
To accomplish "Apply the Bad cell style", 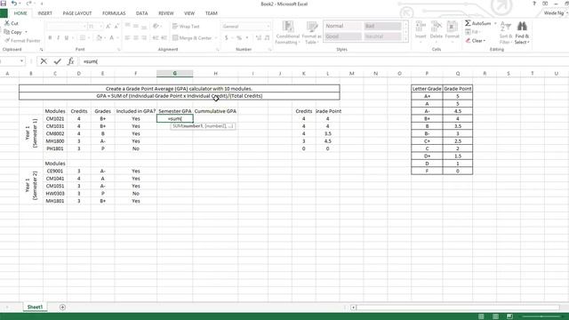I will pos(382,26).
